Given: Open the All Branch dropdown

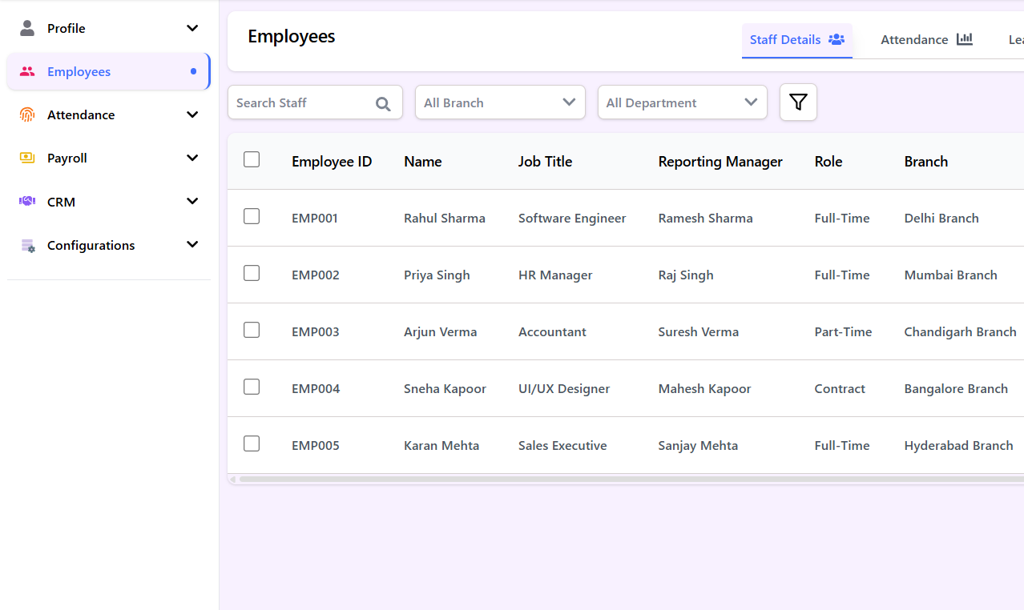Looking at the screenshot, I should 500,102.
